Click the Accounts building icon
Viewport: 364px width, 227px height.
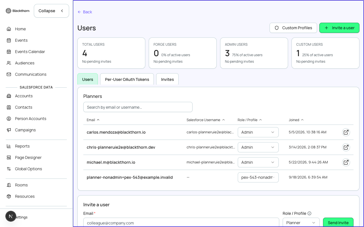9,96
